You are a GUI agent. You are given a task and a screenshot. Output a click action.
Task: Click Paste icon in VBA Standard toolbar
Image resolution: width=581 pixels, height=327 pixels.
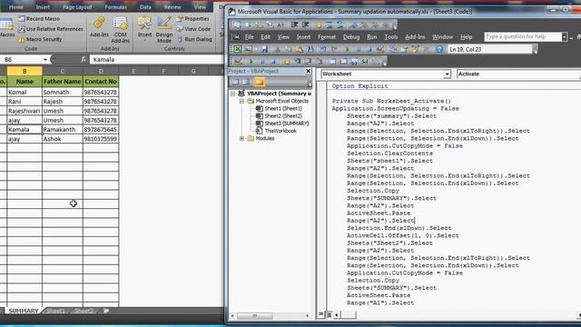[x=299, y=49]
